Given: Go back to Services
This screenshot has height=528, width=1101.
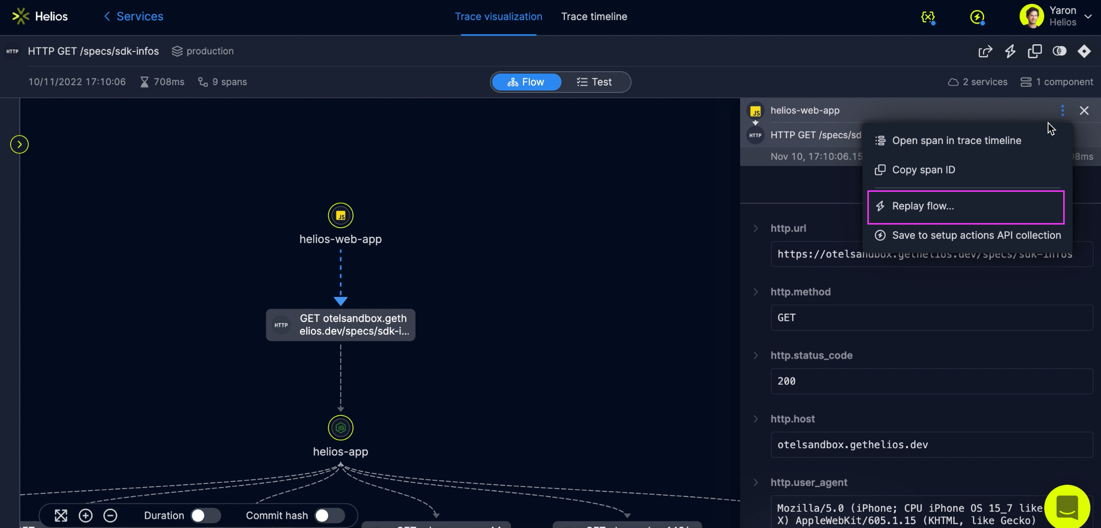Looking at the screenshot, I should click(134, 16).
